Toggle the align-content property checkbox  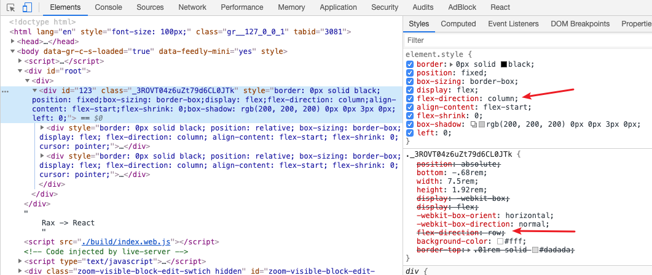(x=410, y=107)
